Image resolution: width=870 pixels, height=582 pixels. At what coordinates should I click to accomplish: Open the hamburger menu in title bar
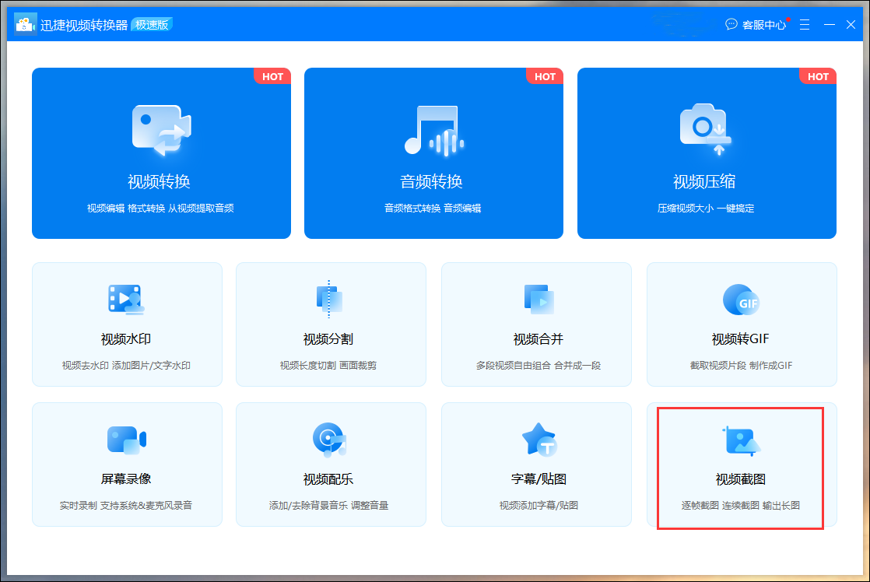(805, 24)
